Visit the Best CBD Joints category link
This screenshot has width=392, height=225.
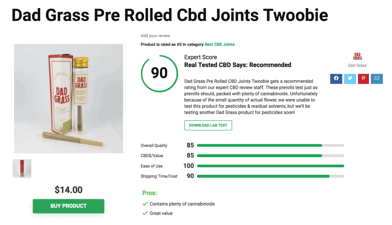point(219,44)
